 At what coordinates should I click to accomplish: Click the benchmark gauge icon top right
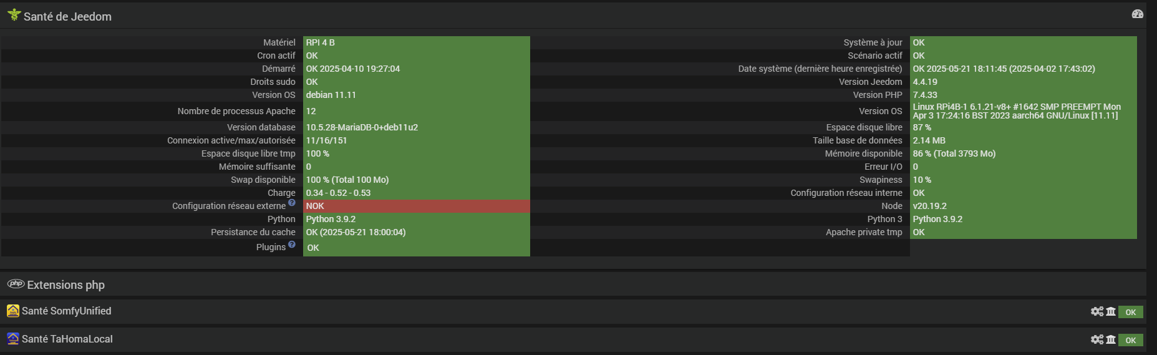pyautogui.click(x=1137, y=14)
